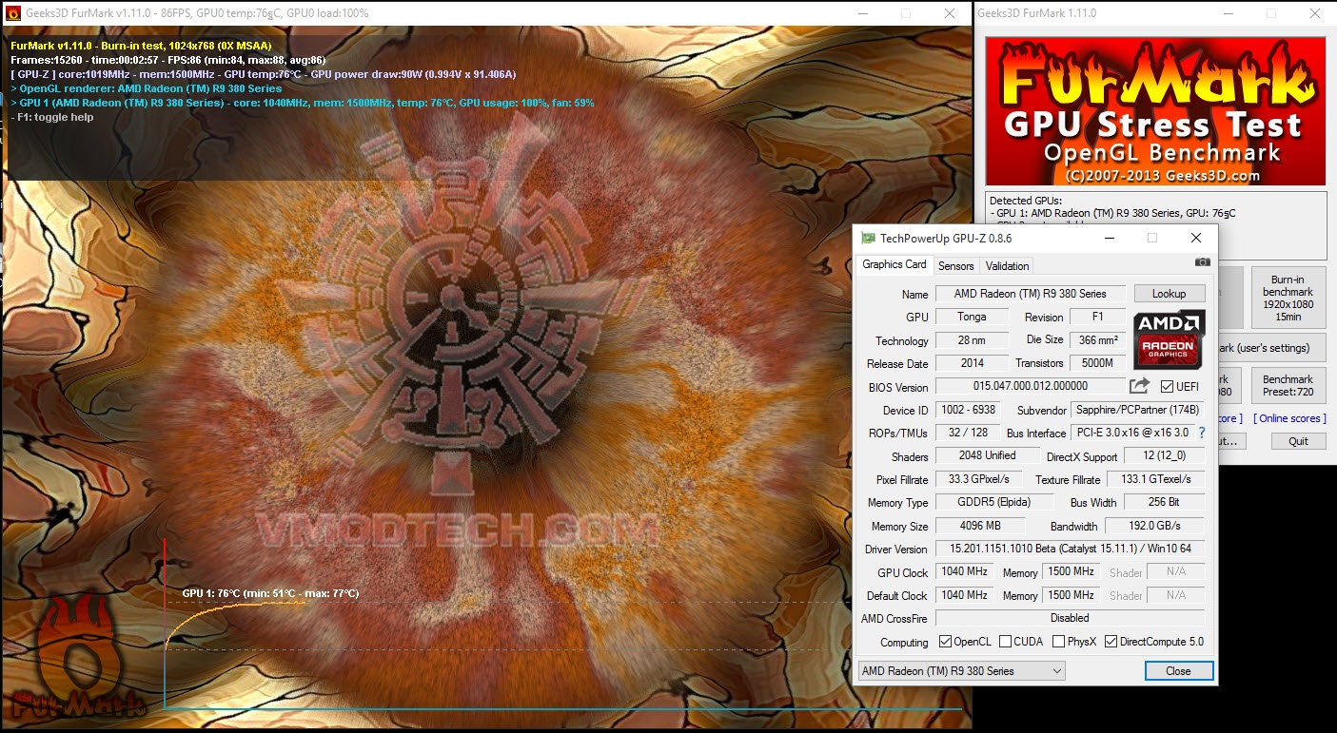Image resolution: width=1337 pixels, height=733 pixels.
Task: Click the 'FurMark v1.11.0 - Burn-in test' overlay line
Action: coord(141,46)
